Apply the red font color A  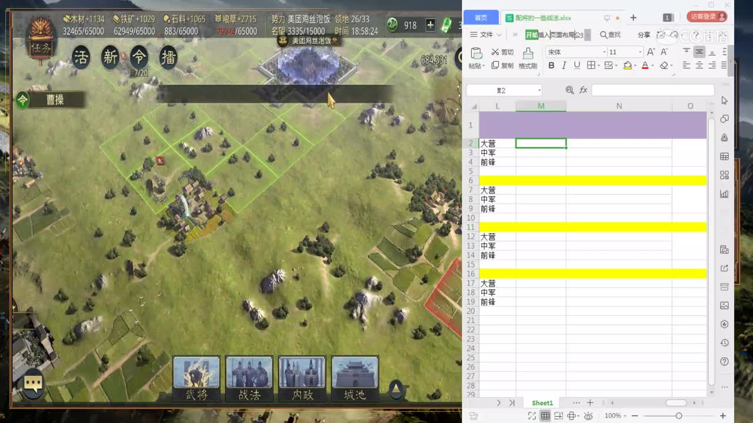point(645,66)
